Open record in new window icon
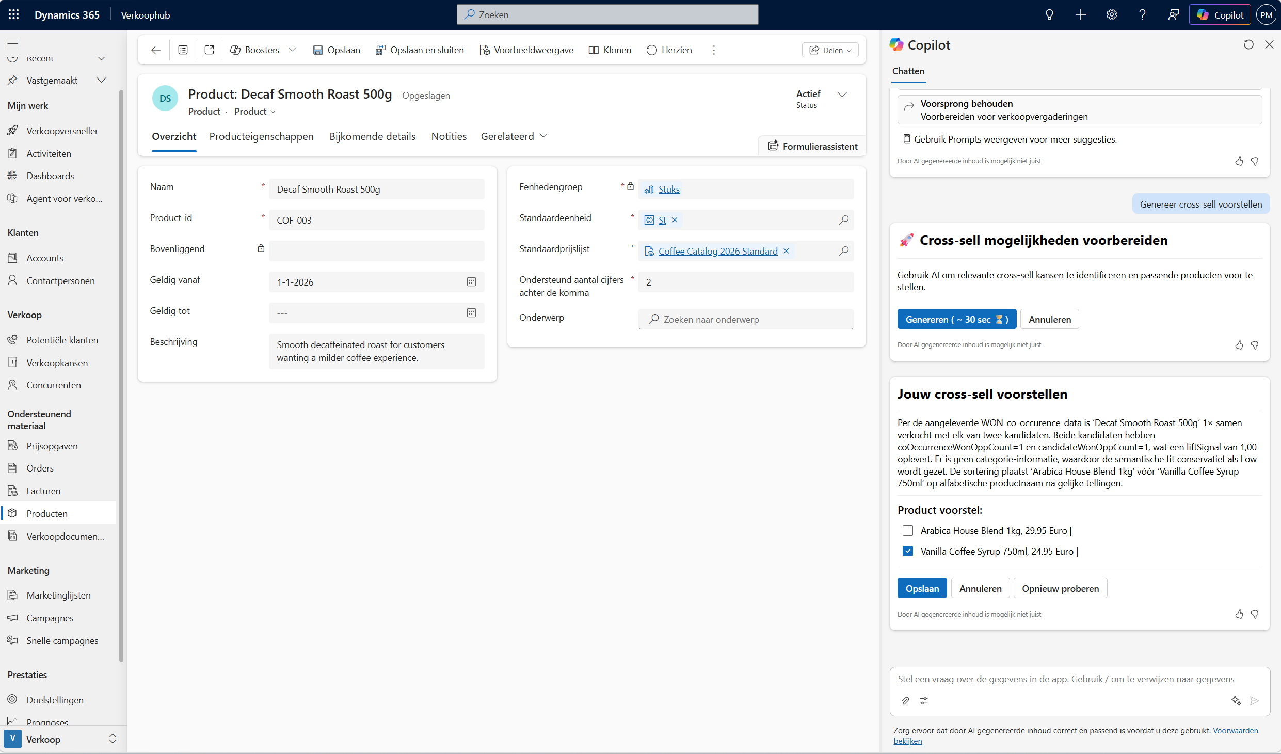Screen dimensions: 1281x754 [x=209, y=50]
